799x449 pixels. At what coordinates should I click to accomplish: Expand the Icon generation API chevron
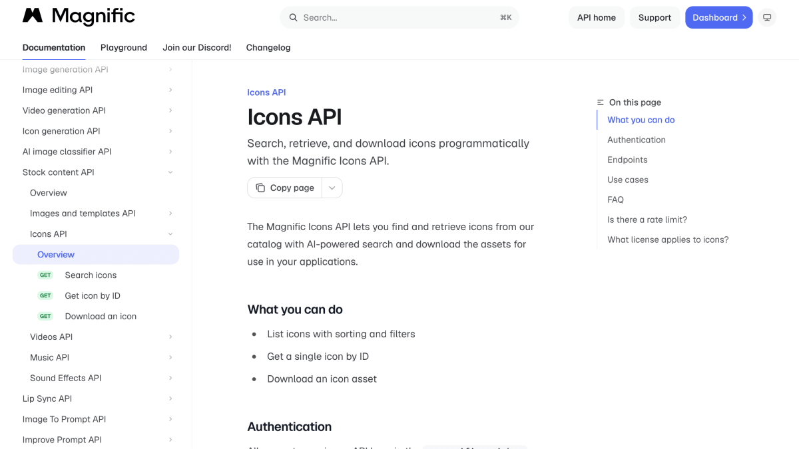click(x=170, y=131)
